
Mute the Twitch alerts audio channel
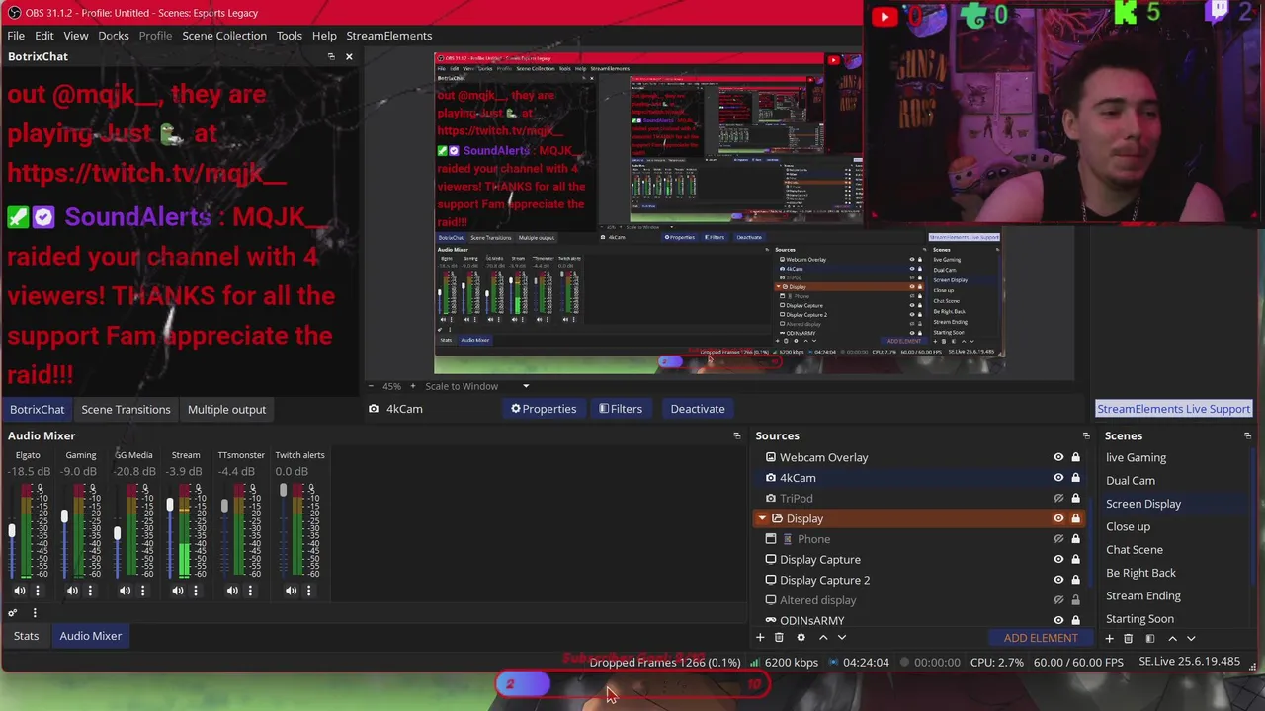click(x=291, y=591)
